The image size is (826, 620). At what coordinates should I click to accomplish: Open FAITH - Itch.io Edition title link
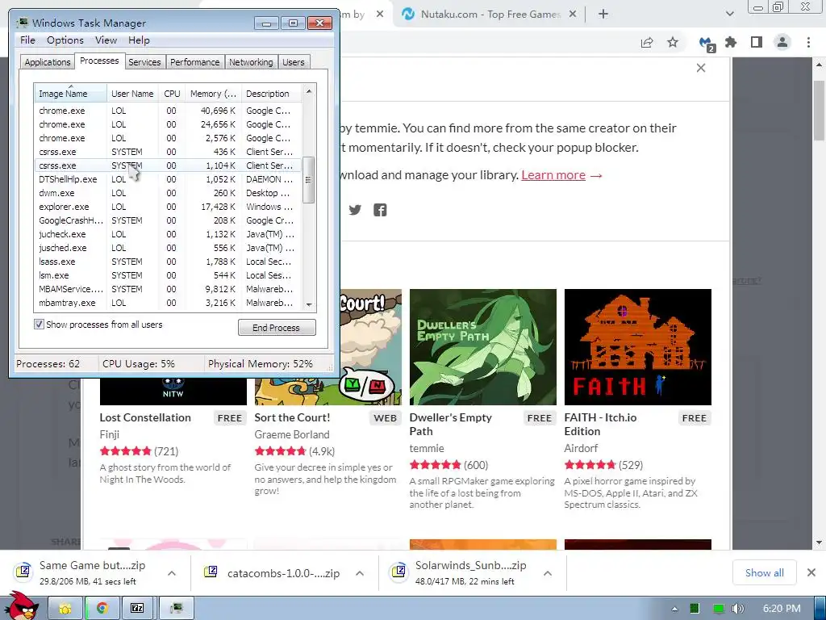click(x=600, y=425)
